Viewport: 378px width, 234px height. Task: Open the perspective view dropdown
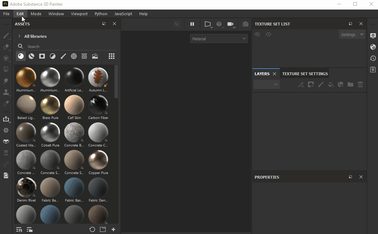pyautogui.click(x=208, y=24)
